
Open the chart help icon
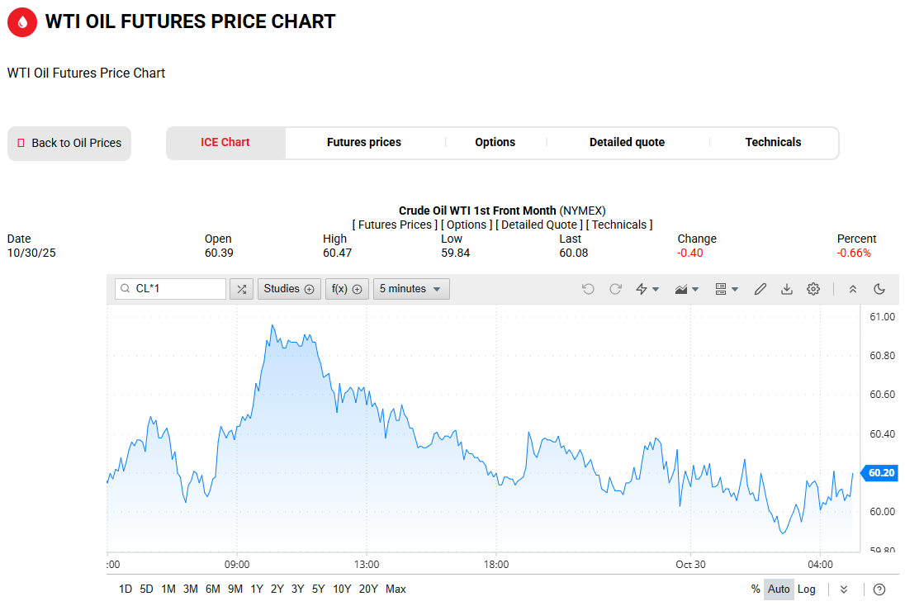point(879,589)
